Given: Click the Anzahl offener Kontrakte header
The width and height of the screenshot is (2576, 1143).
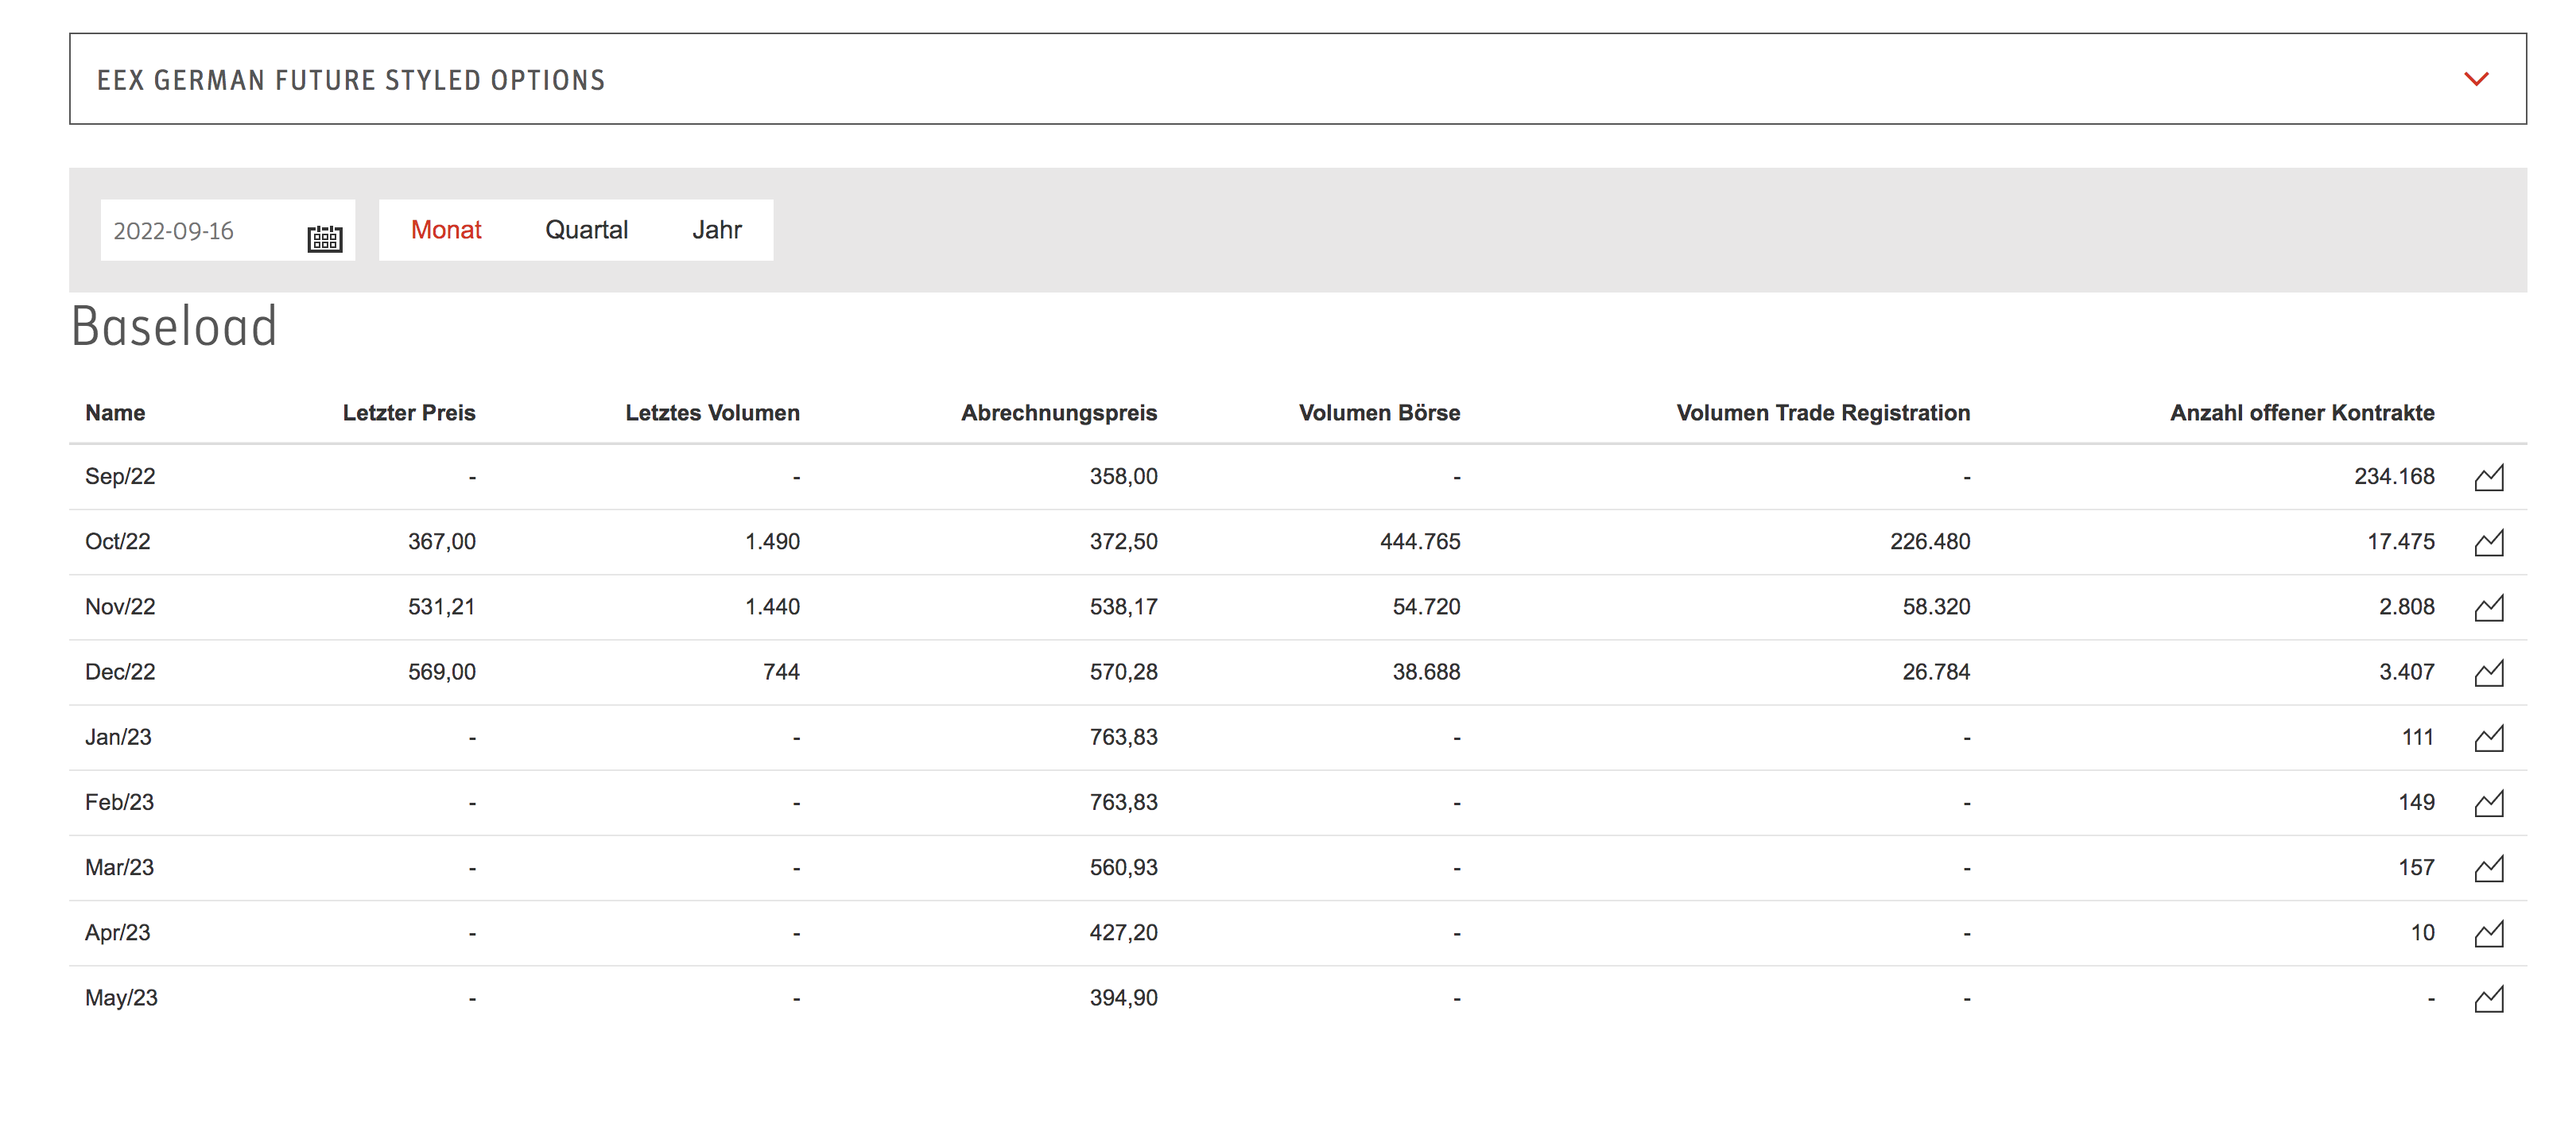Looking at the screenshot, I should [x=2302, y=413].
